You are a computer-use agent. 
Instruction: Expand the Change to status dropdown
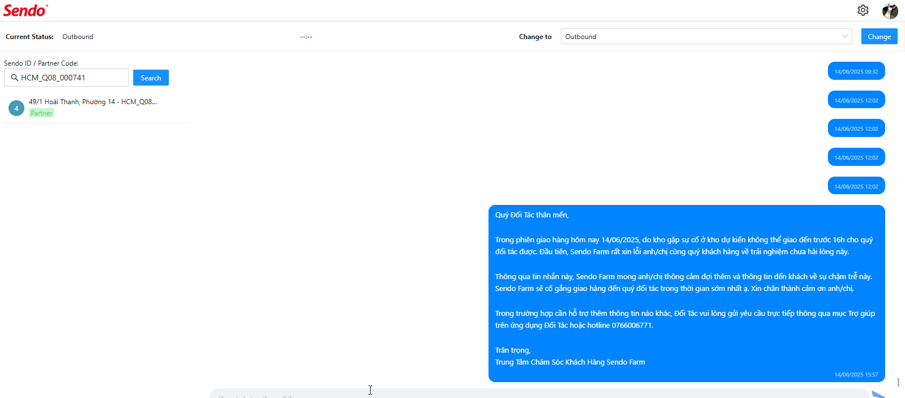click(x=707, y=36)
